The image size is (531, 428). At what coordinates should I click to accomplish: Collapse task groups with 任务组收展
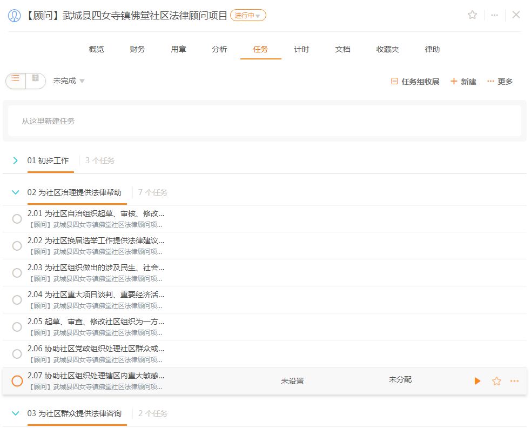pyautogui.click(x=415, y=81)
